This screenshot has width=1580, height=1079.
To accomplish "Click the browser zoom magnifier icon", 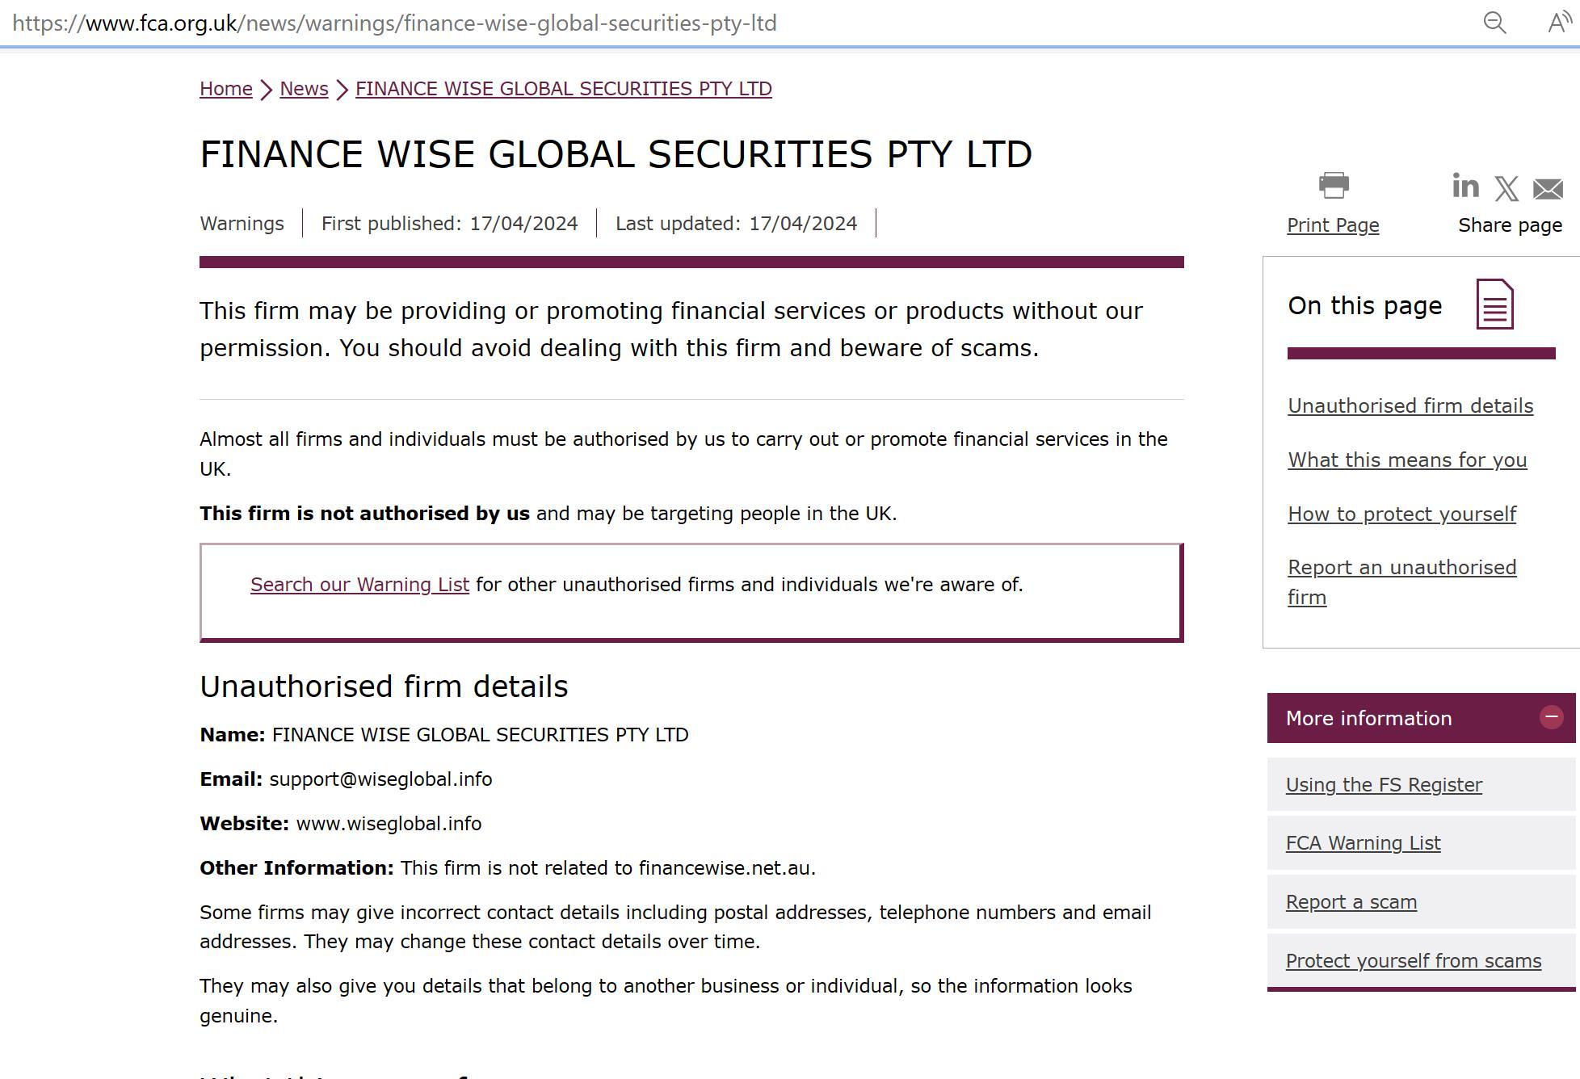I will (x=1494, y=23).
